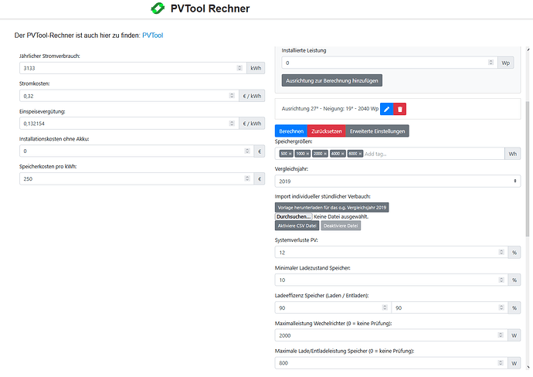Click the stepper in Installierte Leistung field
The image size is (533, 377).
click(491, 63)
